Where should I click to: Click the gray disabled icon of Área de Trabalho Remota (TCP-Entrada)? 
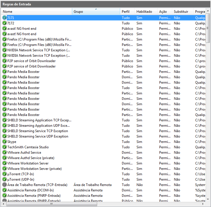coord(5,185)
